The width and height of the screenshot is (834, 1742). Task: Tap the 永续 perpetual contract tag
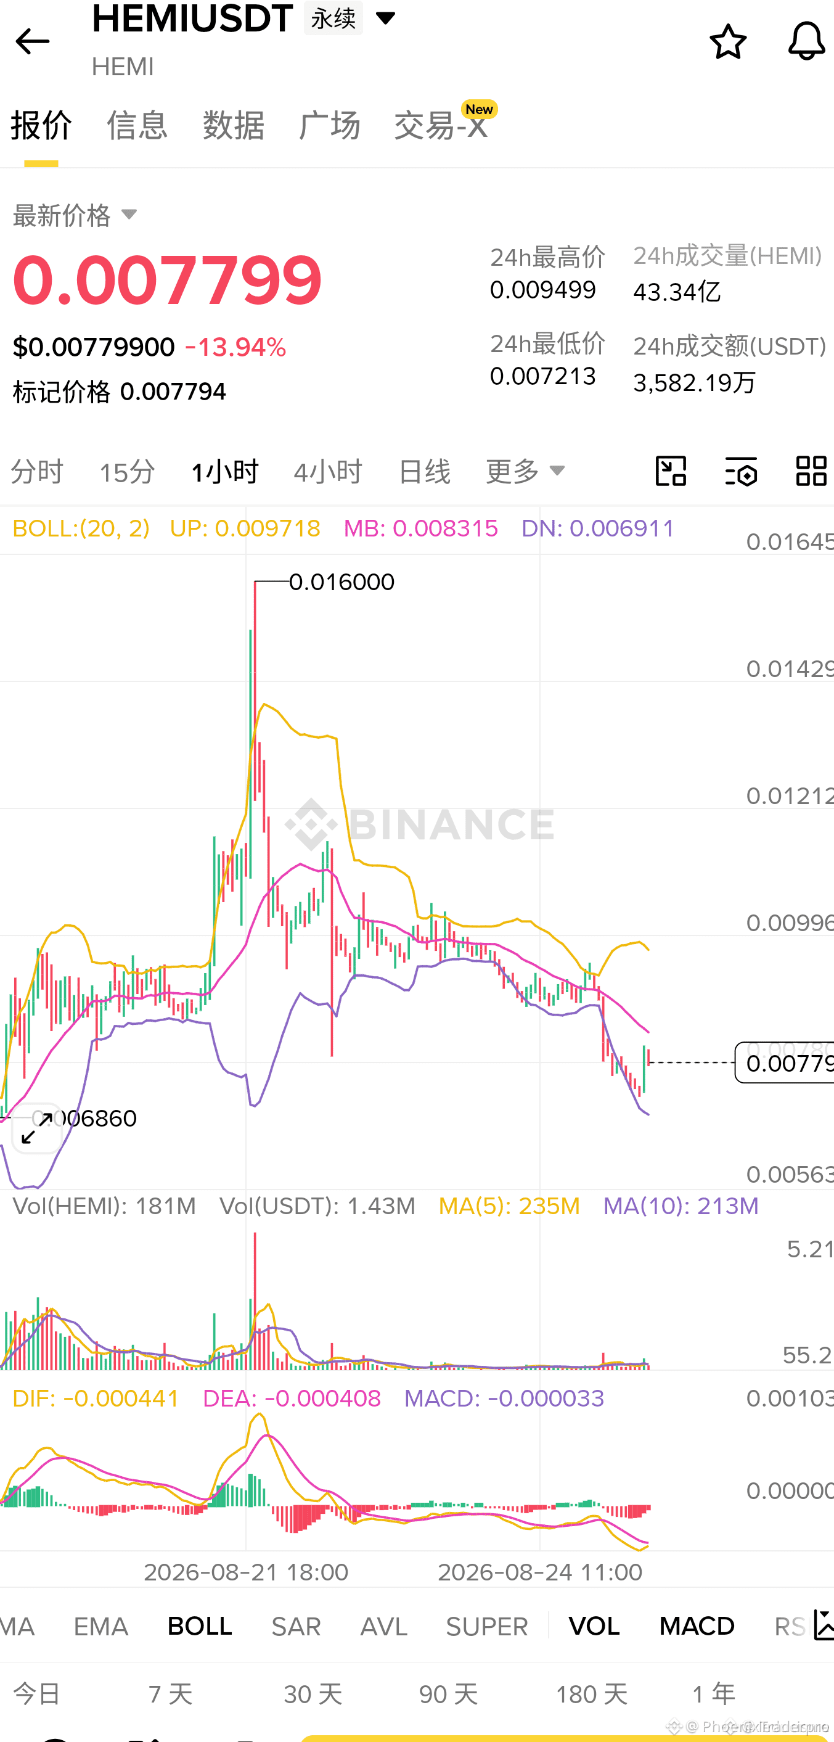(x=333, y=18)
